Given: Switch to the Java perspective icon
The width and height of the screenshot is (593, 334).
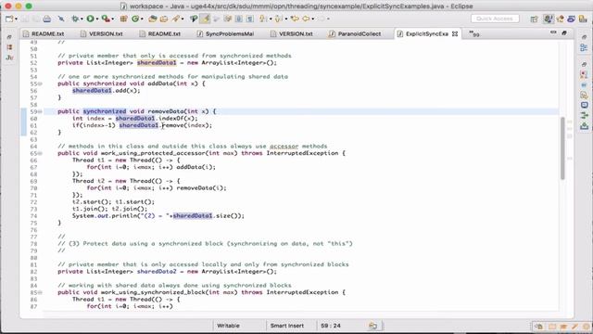Looking at the screenshot, I should (548, 19).
